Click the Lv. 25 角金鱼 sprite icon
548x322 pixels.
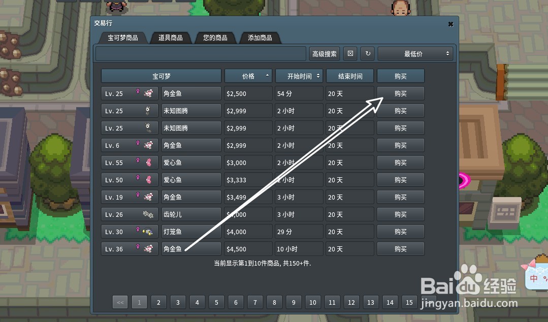click(x=148, y=93)
